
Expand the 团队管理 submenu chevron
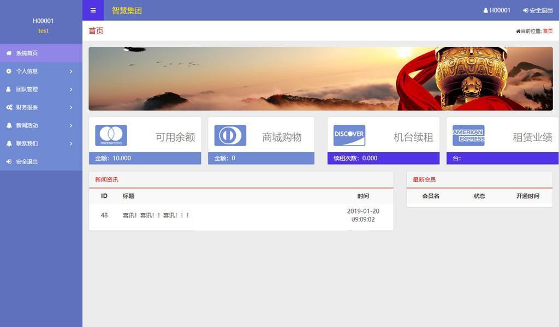point(71,89)
